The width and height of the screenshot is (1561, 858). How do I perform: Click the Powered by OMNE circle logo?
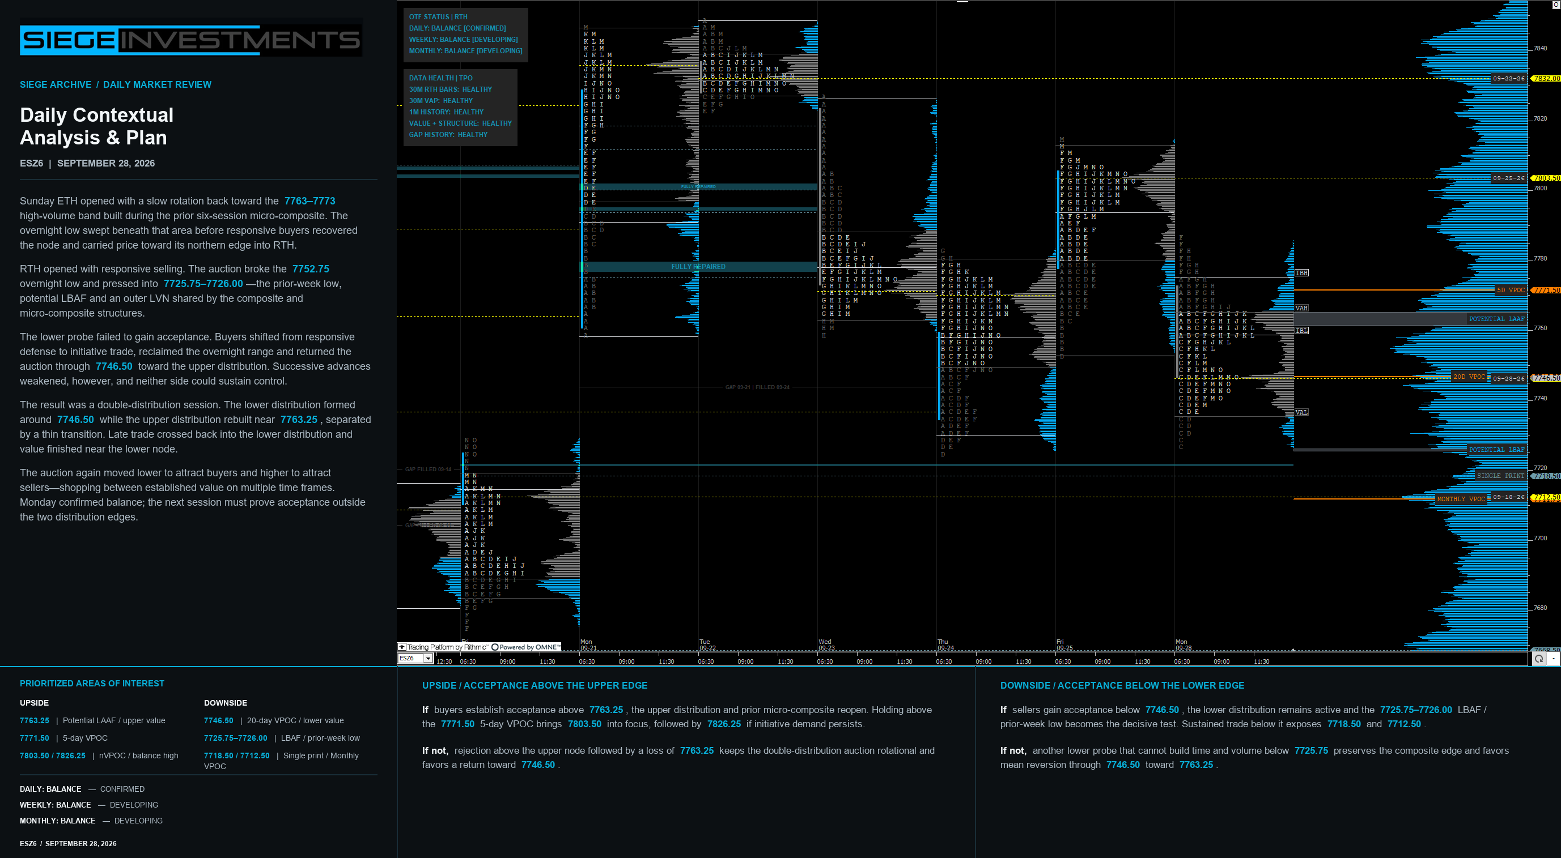pos(495,647)
